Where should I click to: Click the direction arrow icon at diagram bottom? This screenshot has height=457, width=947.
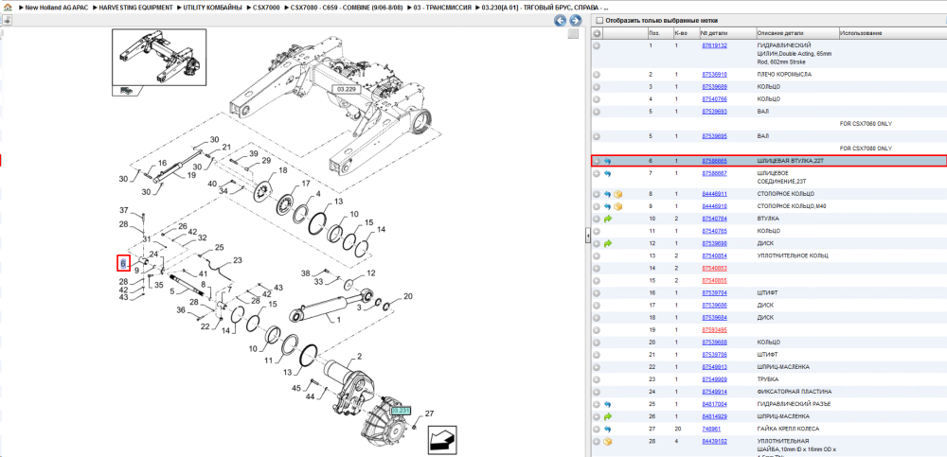442,439
